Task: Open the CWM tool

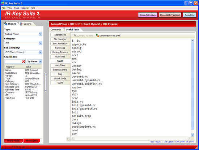Action: pos(60,83)
